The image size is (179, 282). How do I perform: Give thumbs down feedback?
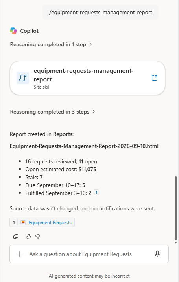click(38, 237)
